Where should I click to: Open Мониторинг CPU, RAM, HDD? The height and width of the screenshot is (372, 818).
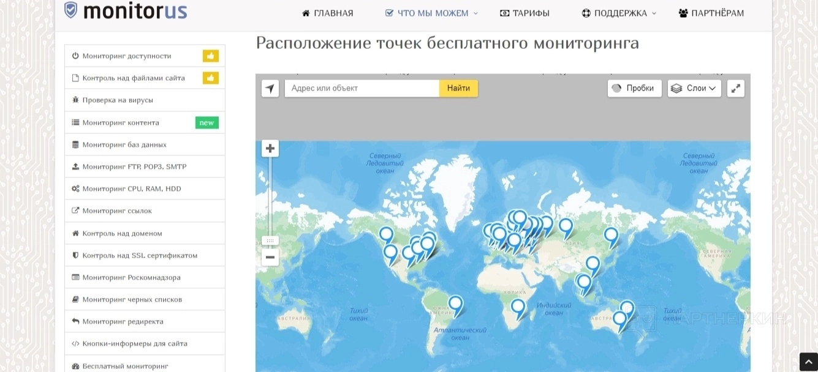pos(145,188)
